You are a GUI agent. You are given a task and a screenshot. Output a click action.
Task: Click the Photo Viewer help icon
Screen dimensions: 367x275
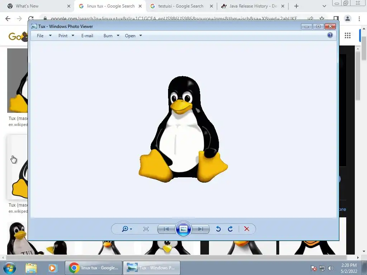pyautogui.click(x=330, y=35)
